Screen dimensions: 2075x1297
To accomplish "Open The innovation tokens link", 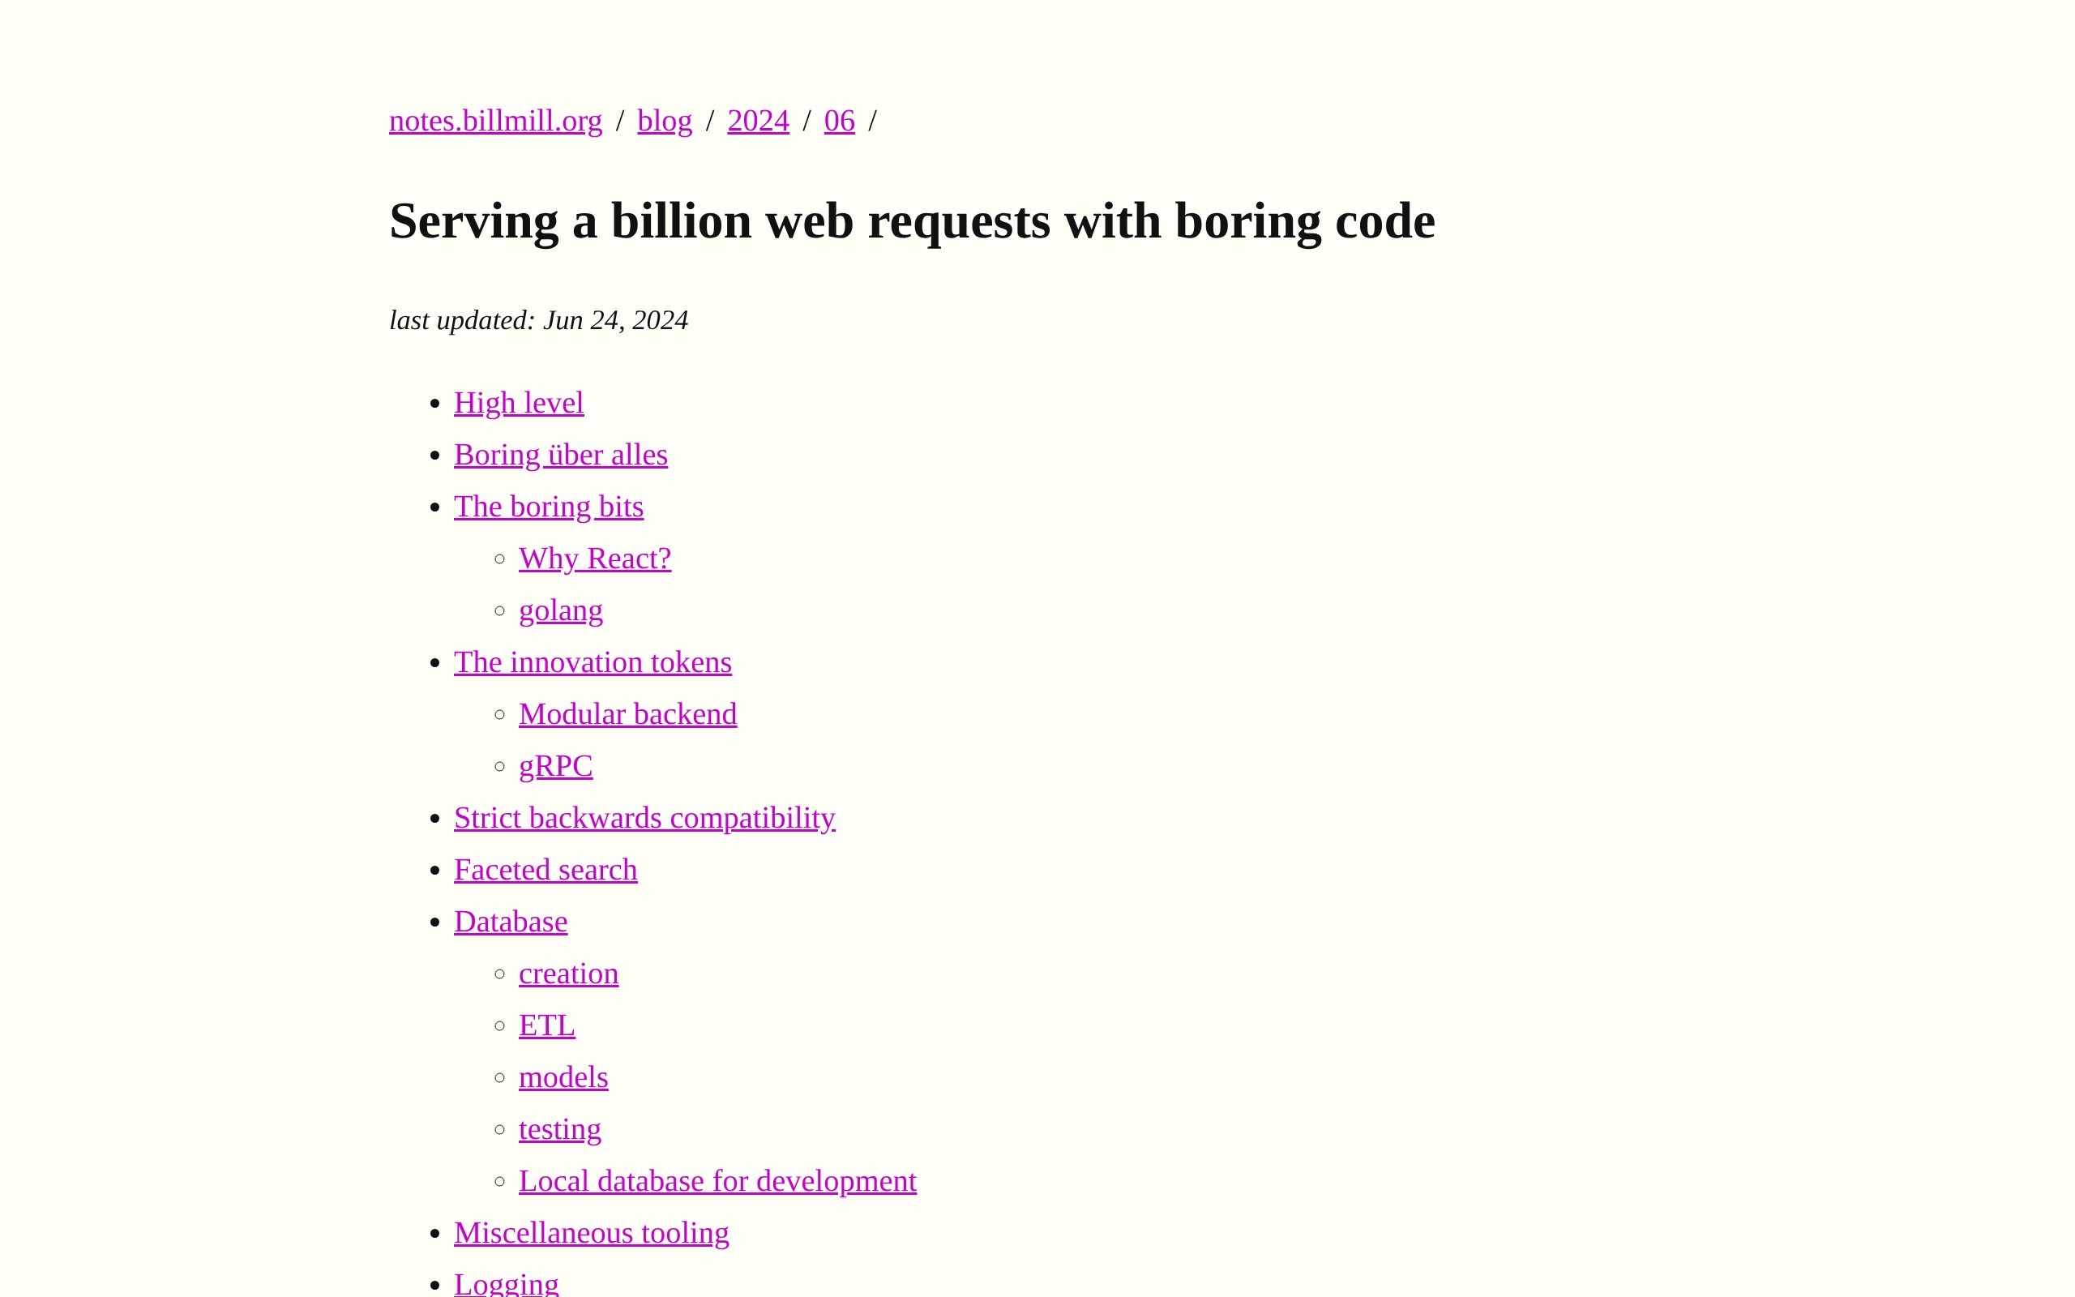I will 593,662.
